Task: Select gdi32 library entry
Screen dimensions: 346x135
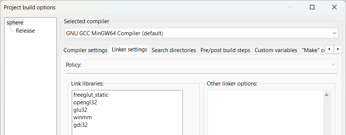Action: (x=80, y=125)
